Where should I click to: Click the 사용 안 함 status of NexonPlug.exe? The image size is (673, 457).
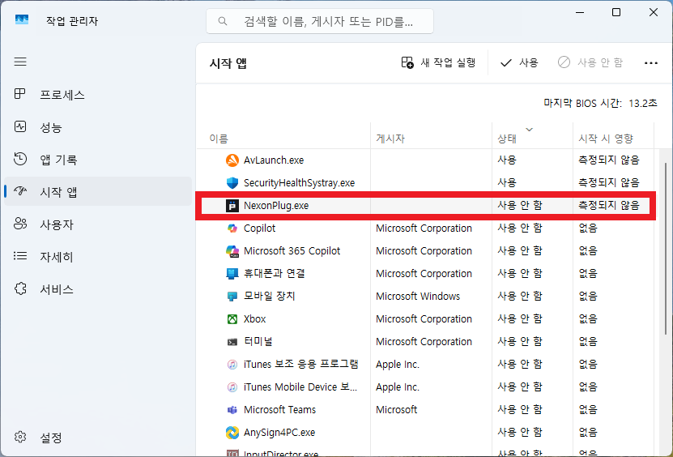pos(520,205)
